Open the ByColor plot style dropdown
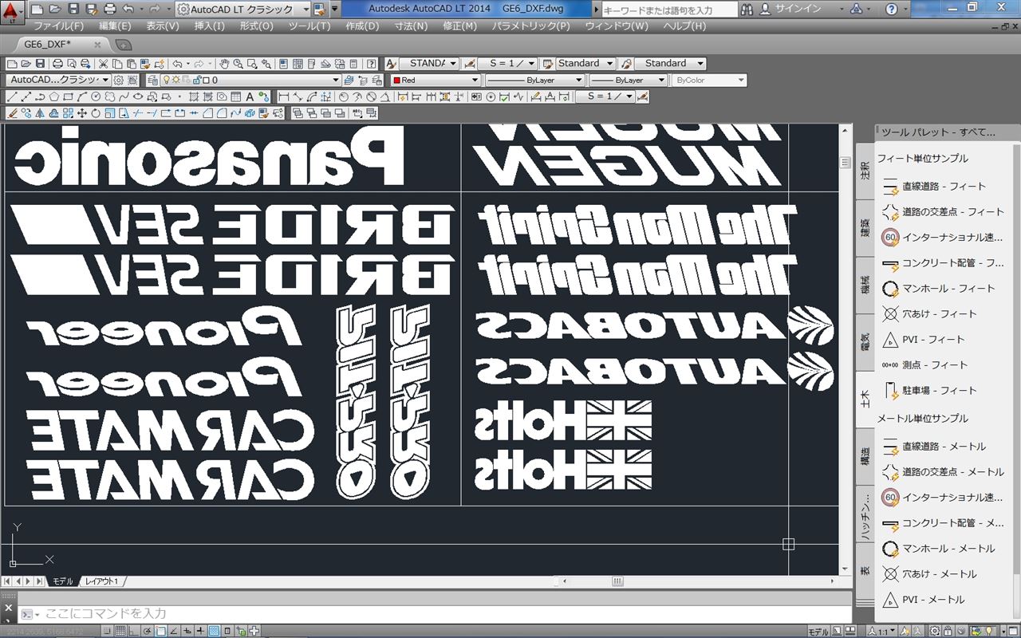The image size is (1021, 638). pos(709,80)
